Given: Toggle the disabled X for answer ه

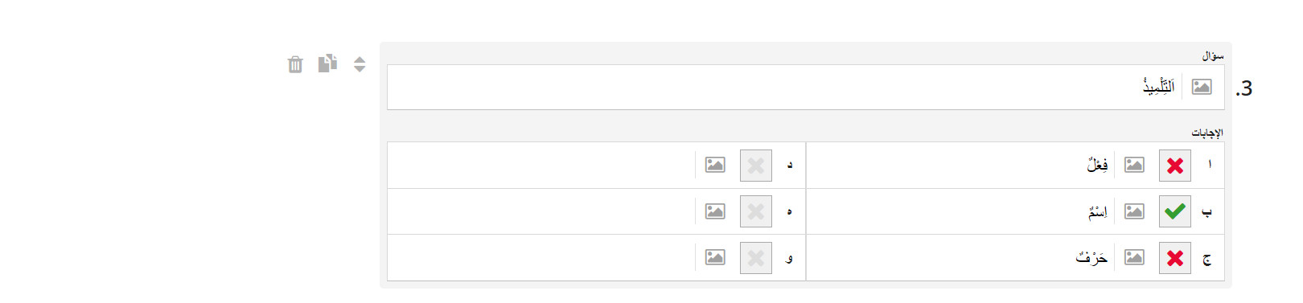Looking at the screenshot, I should pyautogui.click(x=756, y=211).
